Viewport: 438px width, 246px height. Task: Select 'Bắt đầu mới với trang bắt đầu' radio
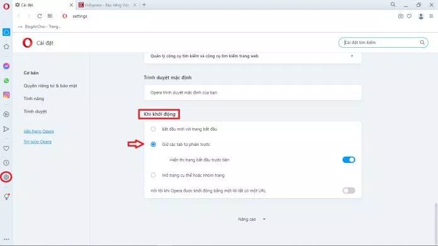[153, 129]
